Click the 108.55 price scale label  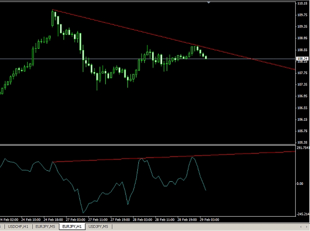click(302, 50)
